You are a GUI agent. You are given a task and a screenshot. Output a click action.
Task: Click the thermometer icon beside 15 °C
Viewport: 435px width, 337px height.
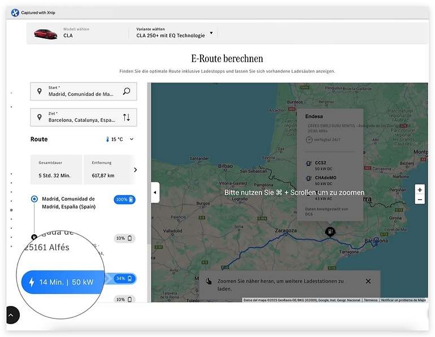(x=108, y=139)
